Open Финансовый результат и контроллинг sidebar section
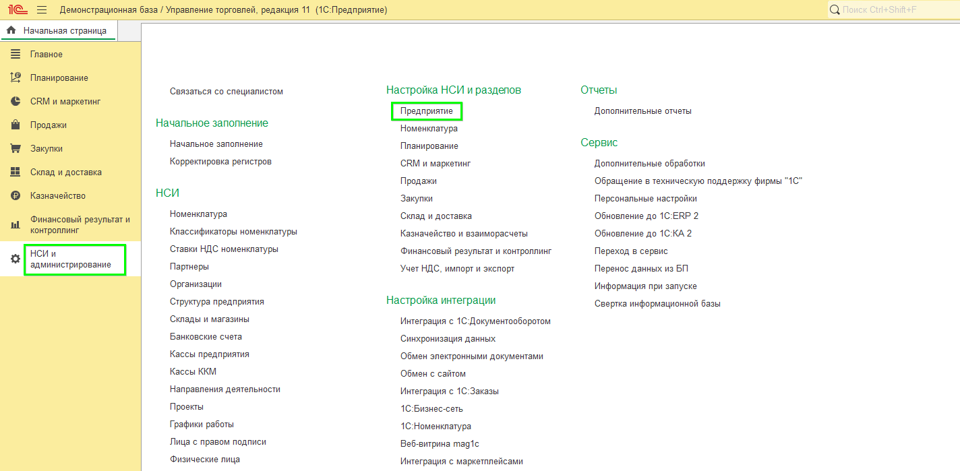 (x=70, y=224)
